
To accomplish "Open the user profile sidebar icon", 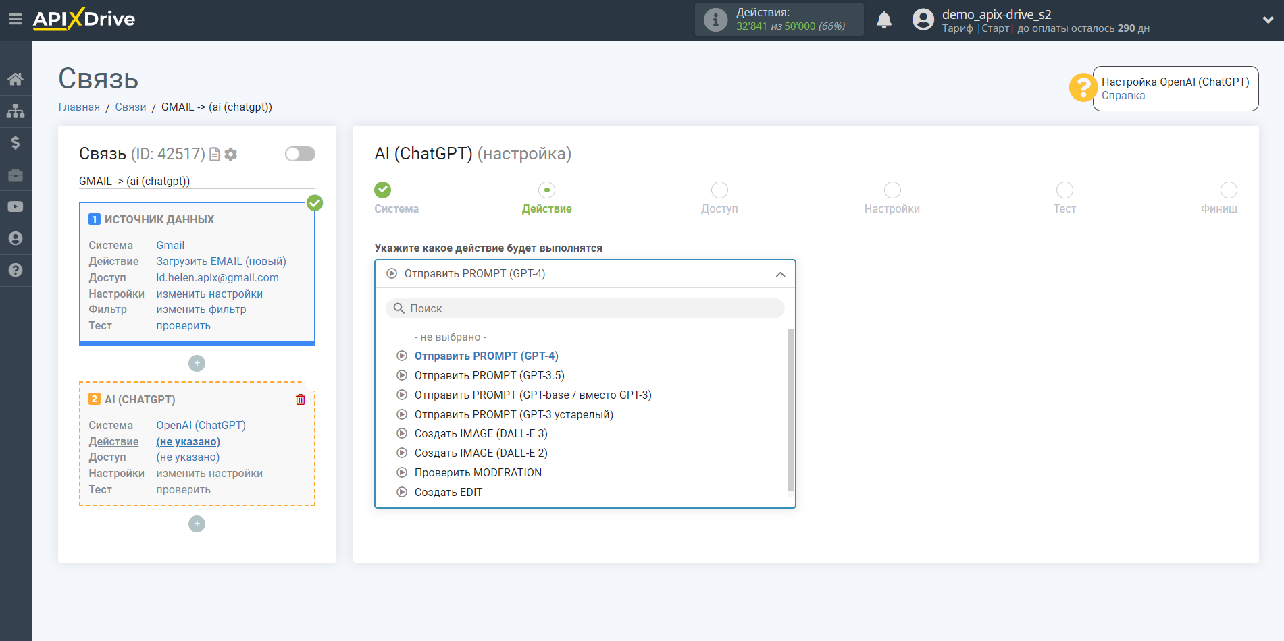I will (x=16, y=238).
